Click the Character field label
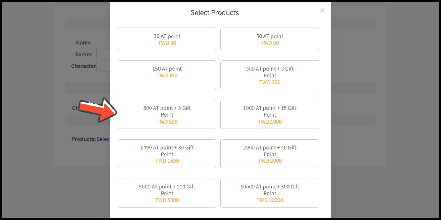The image size is (441, 220). pyautogui.click(x=83, y=66)
